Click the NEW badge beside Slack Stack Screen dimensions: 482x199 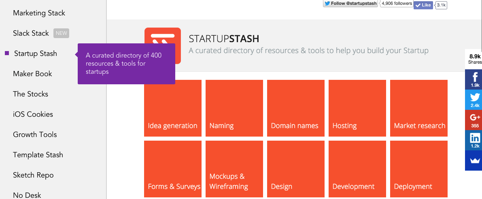pyautogui.click(x=61, y=33)
